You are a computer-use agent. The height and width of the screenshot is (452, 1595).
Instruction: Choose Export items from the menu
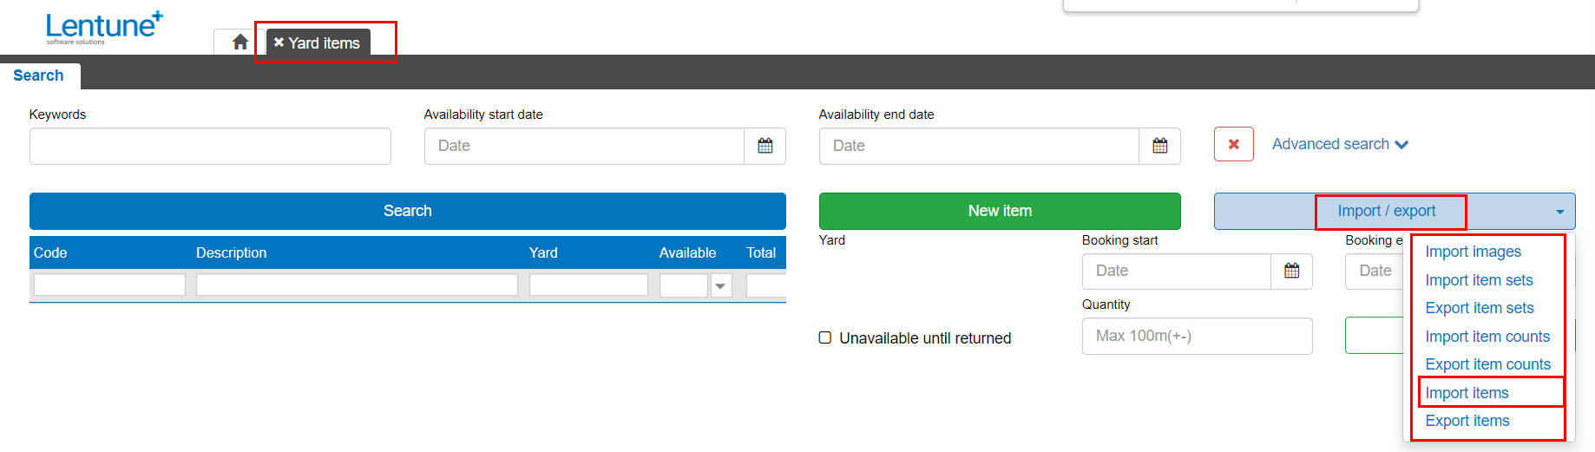1467,421
